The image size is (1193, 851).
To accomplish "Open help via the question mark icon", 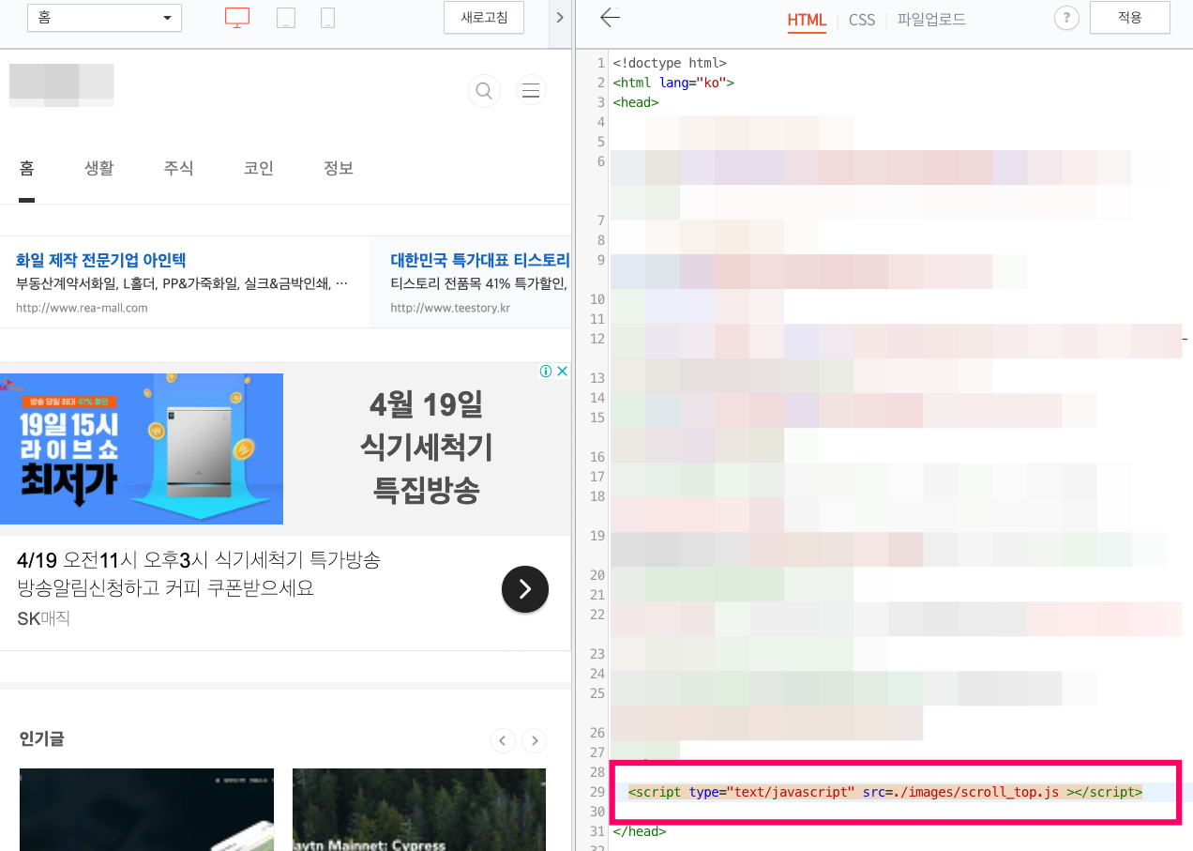I will tap(1066, 18).
